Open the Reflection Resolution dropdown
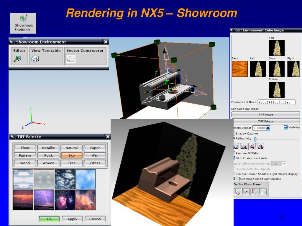Image resolution: width=302 pixels, height=226 pixels. pos(284,164)
